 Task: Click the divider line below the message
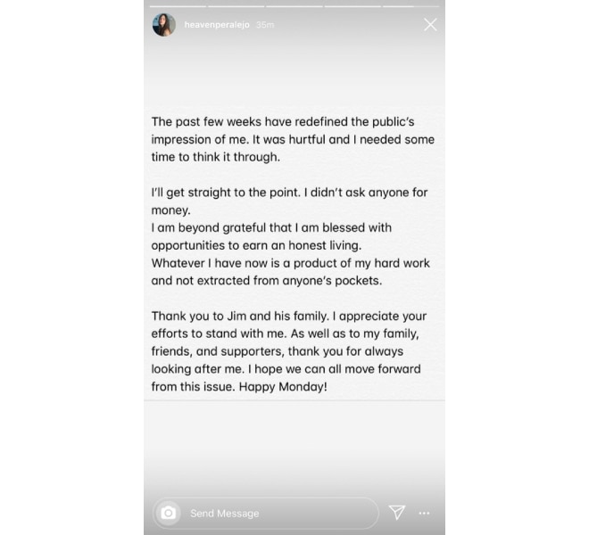pyautogui.click(x=294, y=400)
